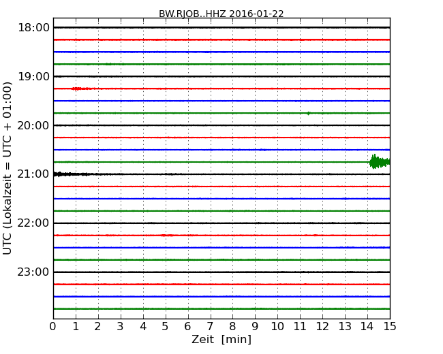Click the thickened black signal starting the 21:00 trace
This screenshot has width=443, height=354.
(x=72, y=174)
